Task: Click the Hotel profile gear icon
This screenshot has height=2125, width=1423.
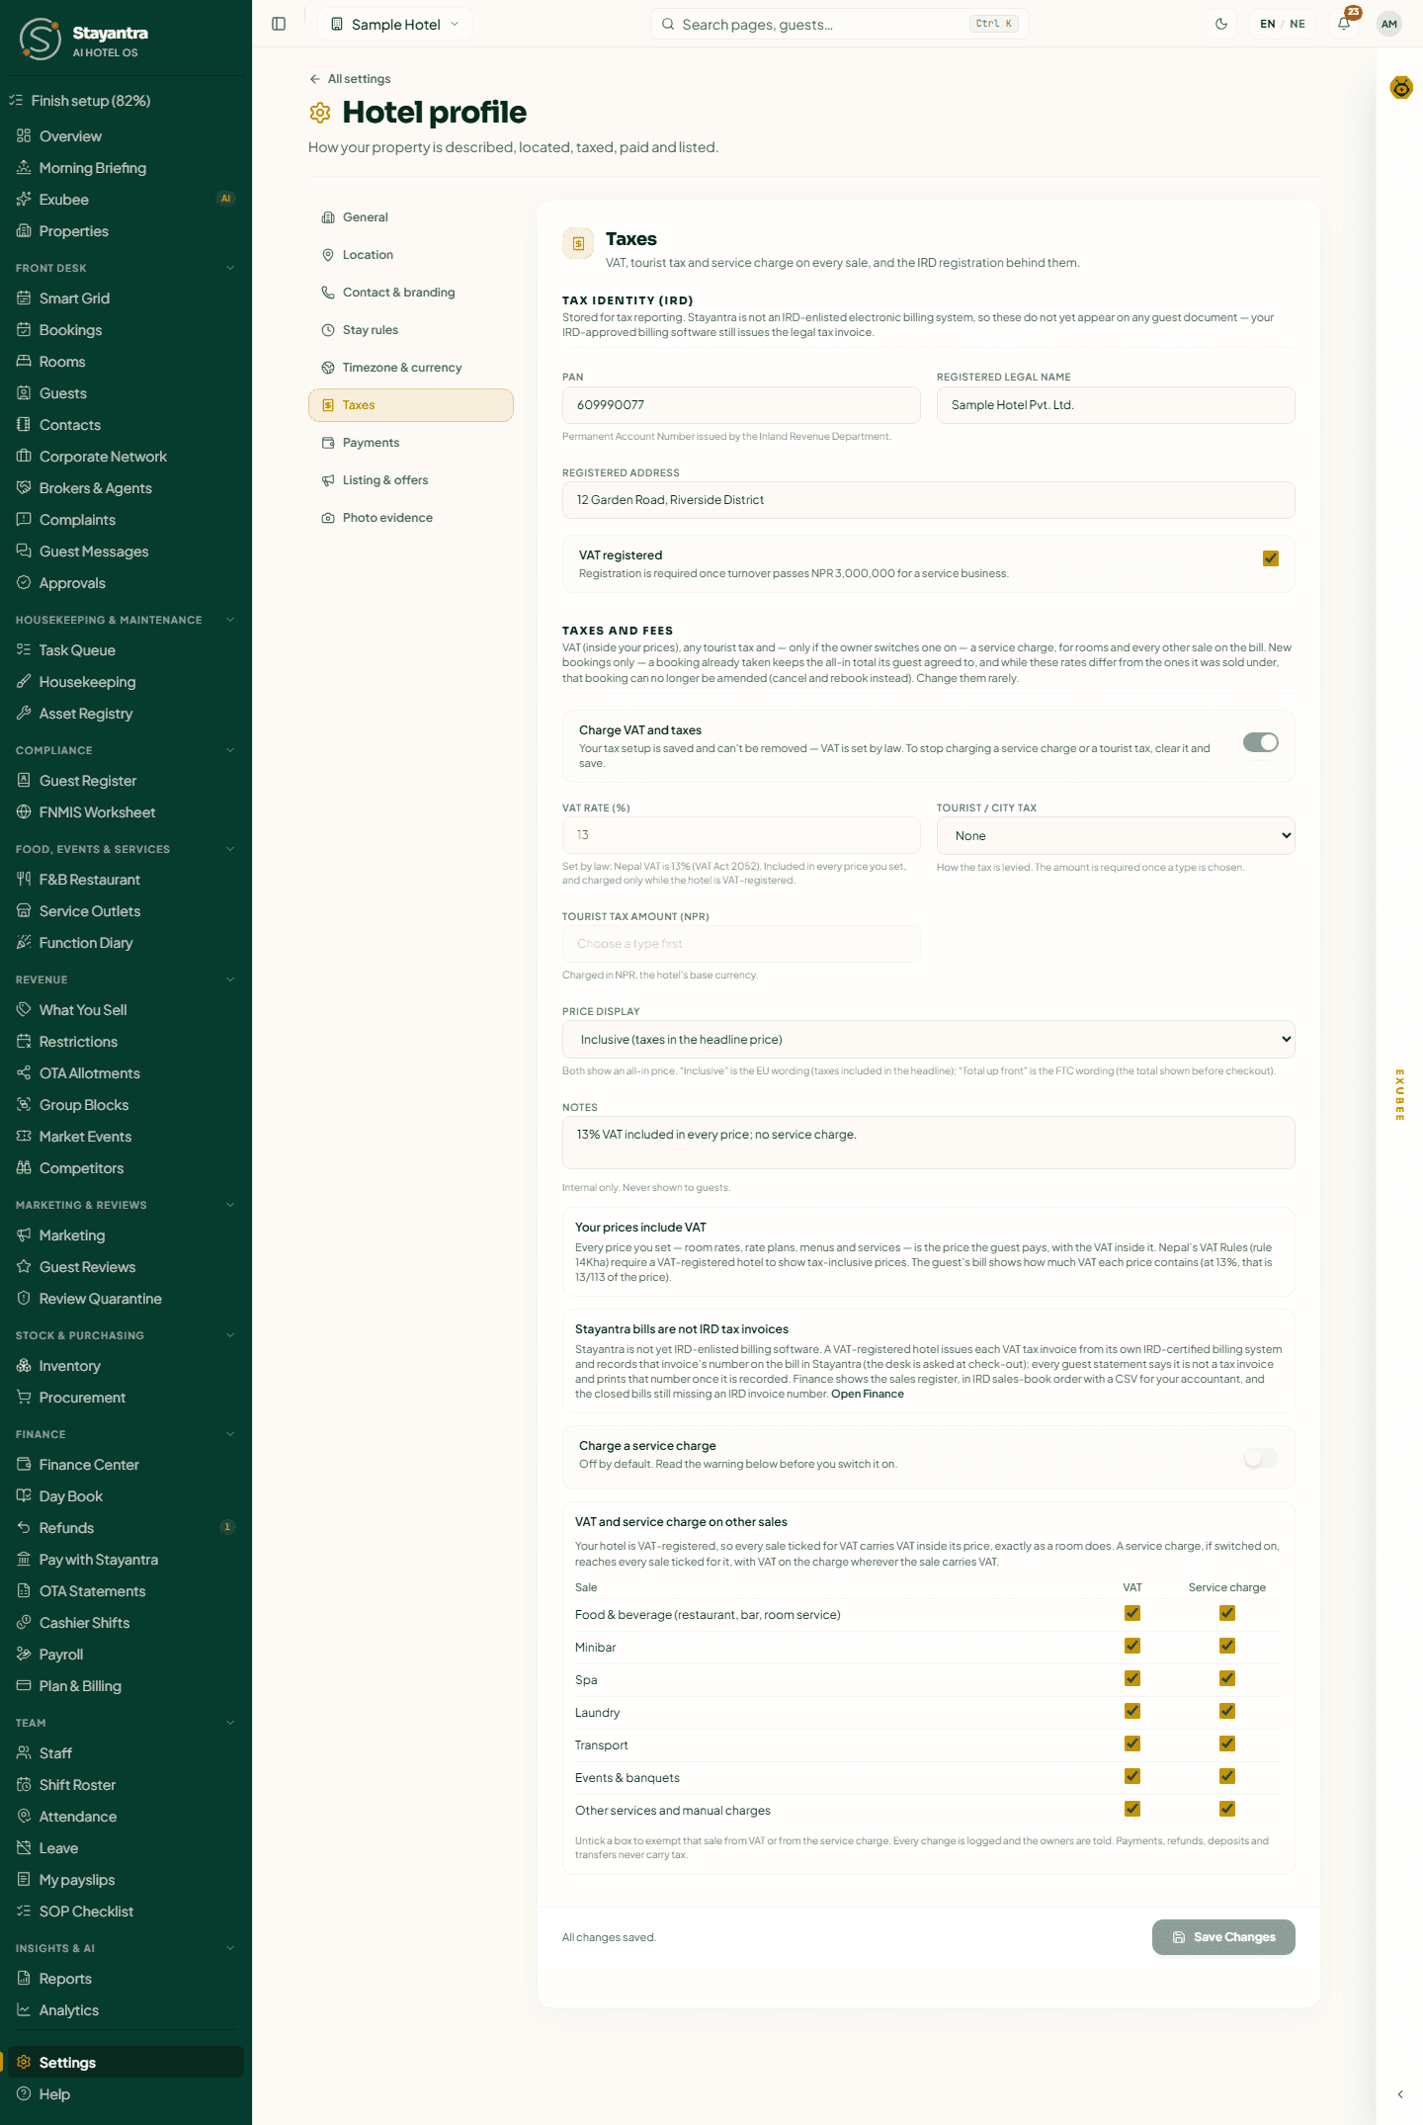Action: point(320,113)
